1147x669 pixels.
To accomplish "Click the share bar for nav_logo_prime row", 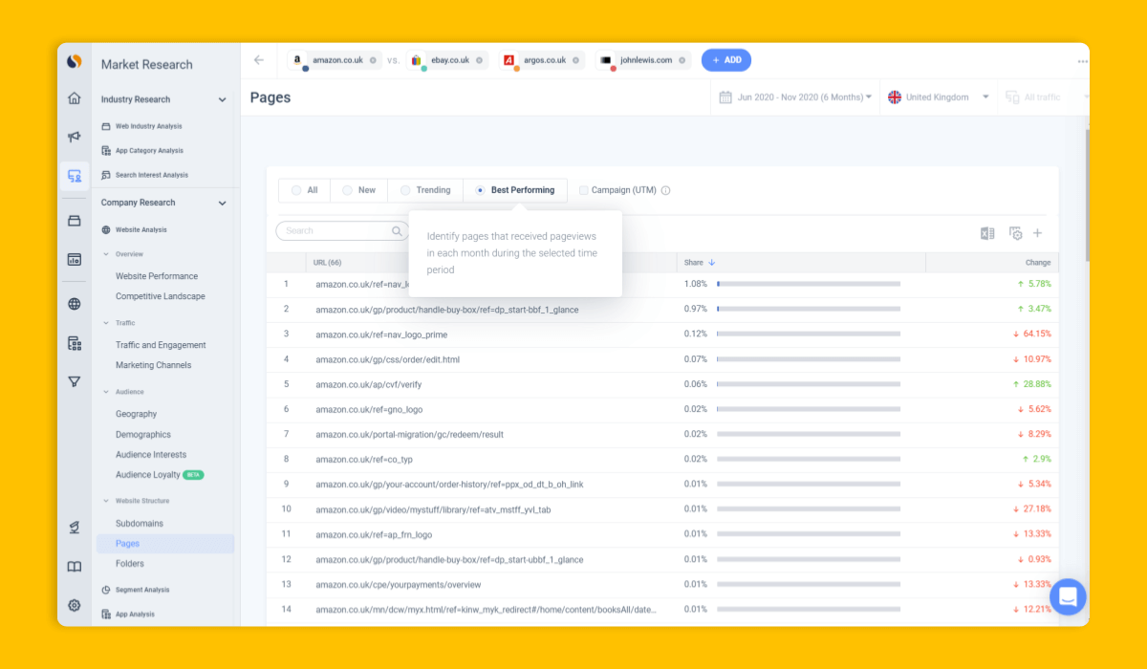I will point(811,334).
